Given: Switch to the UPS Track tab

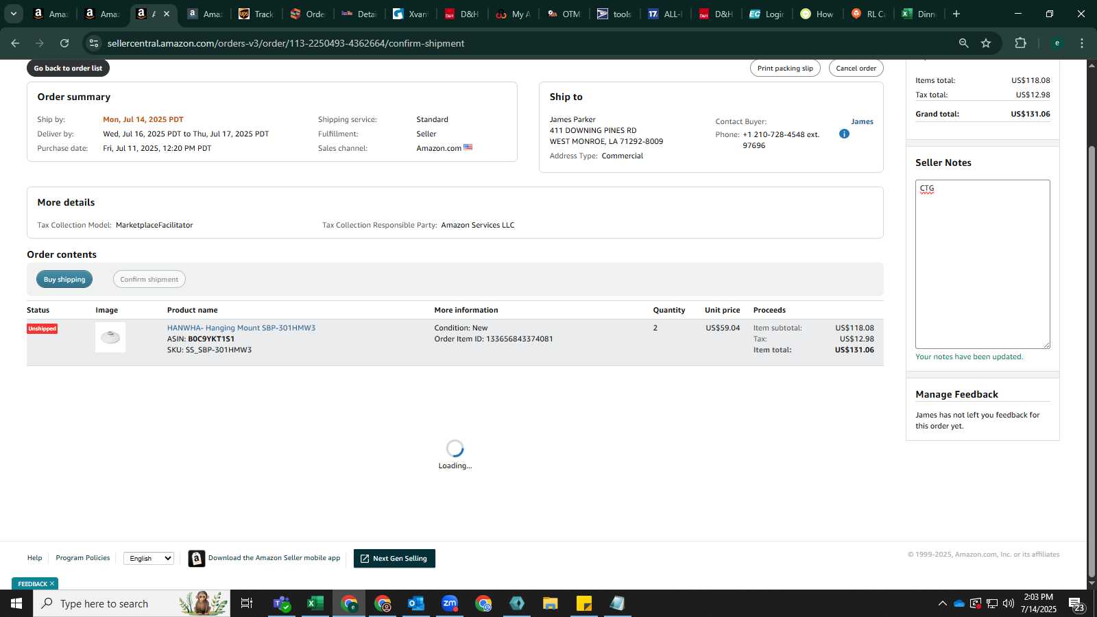Looking at the screenshot, I should click(x=255, y=14).
